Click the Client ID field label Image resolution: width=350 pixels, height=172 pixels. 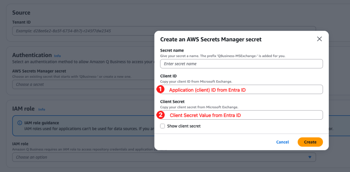click(168, 76)
